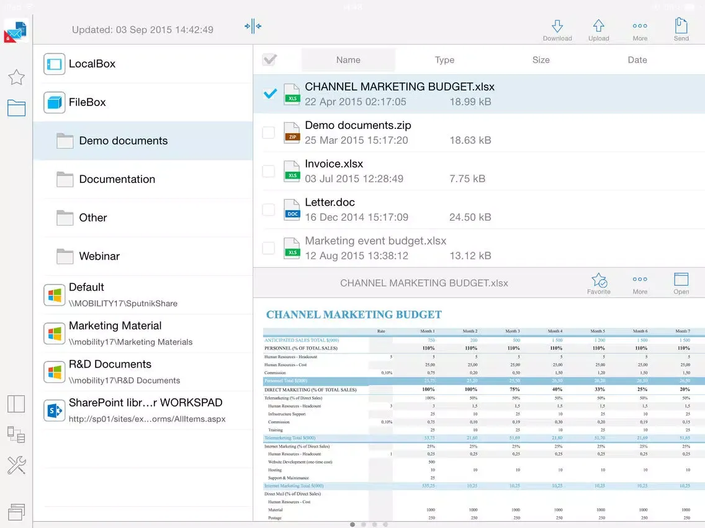This screenshot has height=528, width=705.
Task: Check the Letter.doc checkbox
Action: (269, 209)
